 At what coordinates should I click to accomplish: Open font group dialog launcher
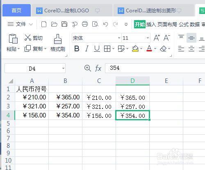(171, 55)
